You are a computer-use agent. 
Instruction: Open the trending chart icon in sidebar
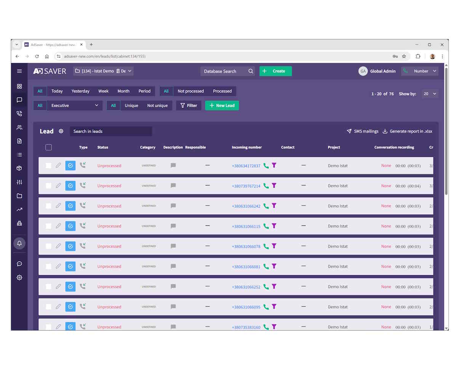19,209
